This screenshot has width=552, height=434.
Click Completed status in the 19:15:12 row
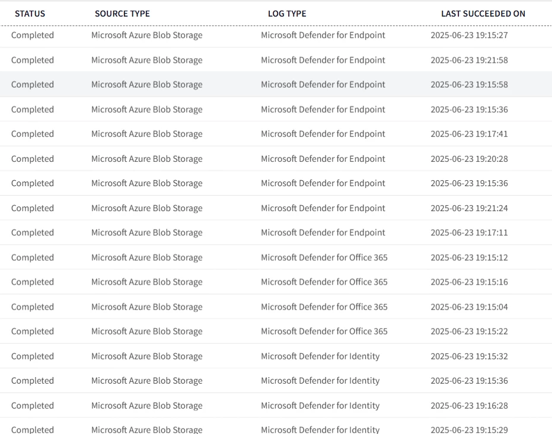pos(33,258)
